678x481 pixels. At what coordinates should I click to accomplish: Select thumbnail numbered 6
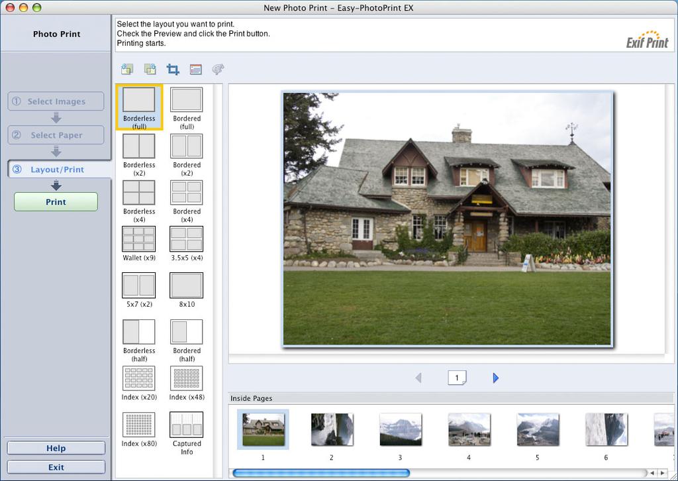point(606,429)
